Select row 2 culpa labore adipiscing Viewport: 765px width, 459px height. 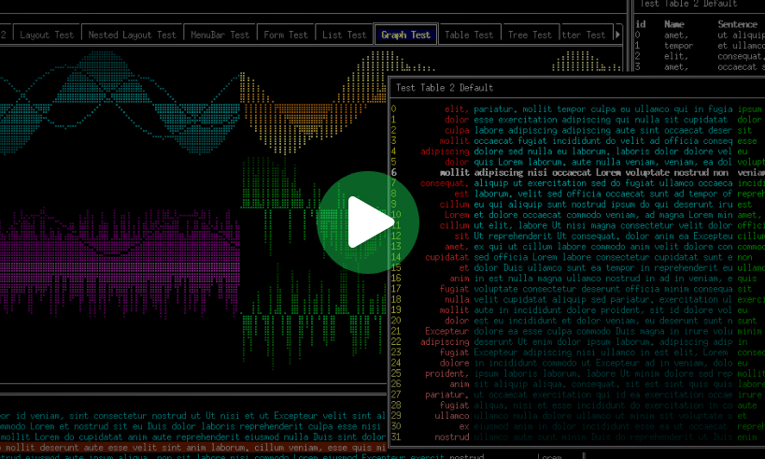(577, 130)
